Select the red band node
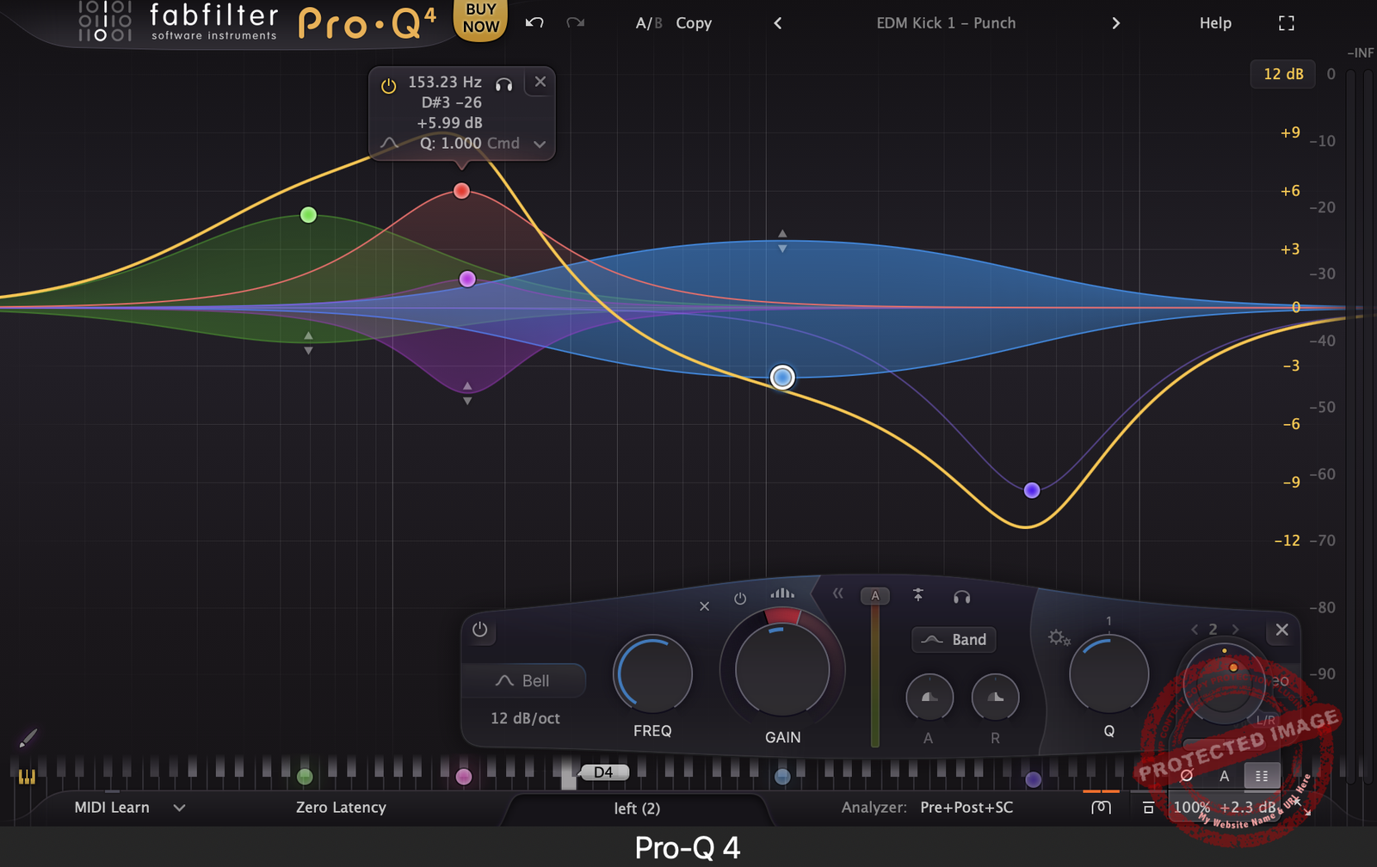The image size is (1377, 867). (x=461, y=191)
